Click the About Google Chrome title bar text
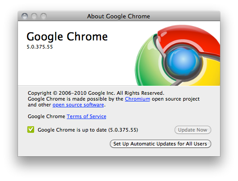 (x=119, y=16)
